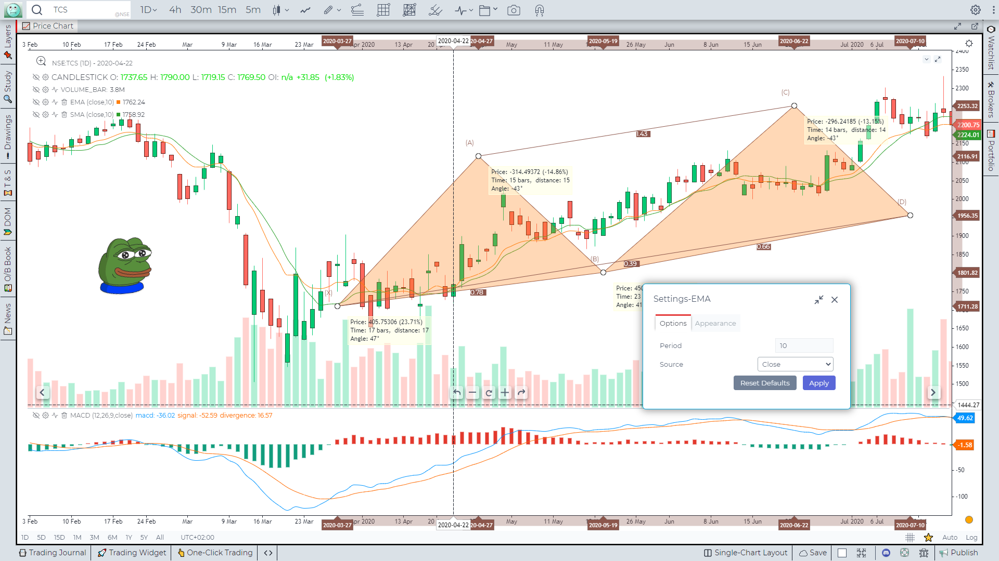Click Reset Defaults in the EMA dialog
999x561 pixels.
click(x=764, y=383)
